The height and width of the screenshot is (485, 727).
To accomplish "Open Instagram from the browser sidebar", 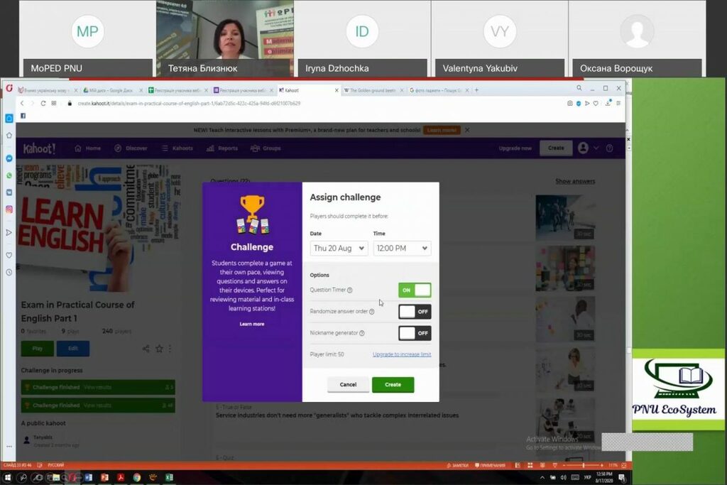I will (9, 209).
